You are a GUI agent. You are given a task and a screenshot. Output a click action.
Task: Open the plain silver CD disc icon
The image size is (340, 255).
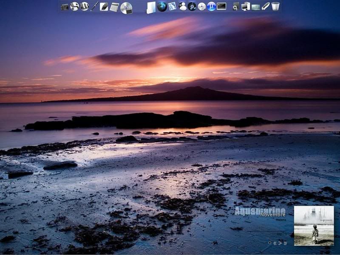click(x=201, y=7)
